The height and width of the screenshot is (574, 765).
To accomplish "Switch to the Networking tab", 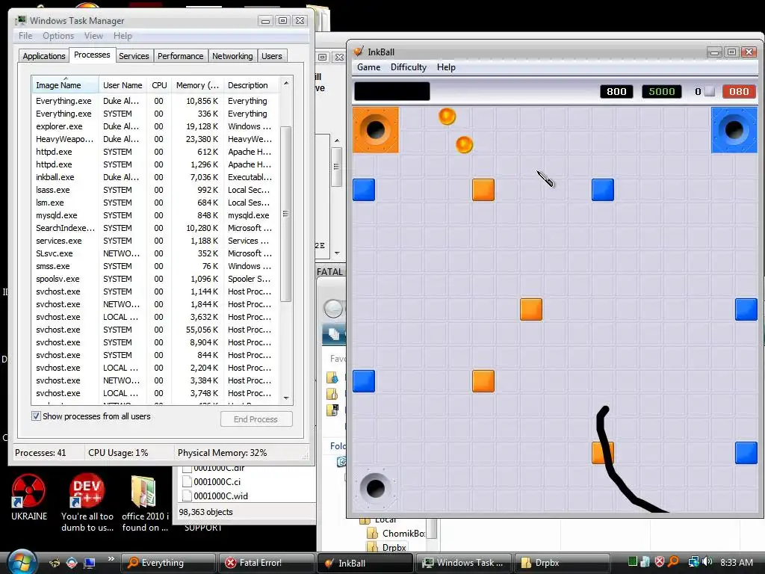I will click(232, 56).
